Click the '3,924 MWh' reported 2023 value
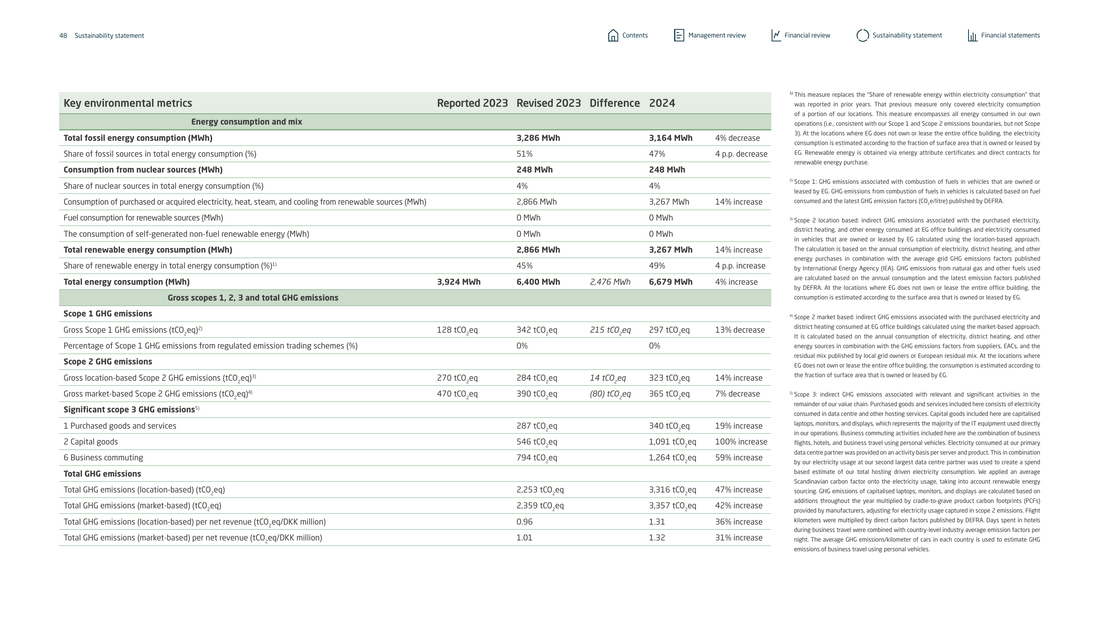This screenshot has height=619, width=1100. click(x=459, y=282)
